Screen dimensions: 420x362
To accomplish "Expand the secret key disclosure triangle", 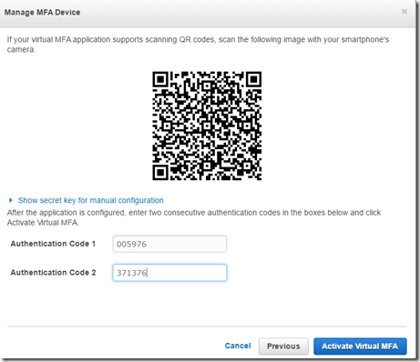I will click(11, 200).
